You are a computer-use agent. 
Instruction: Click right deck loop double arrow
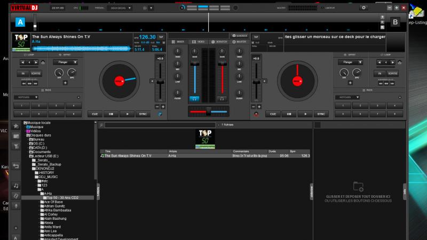392,62
